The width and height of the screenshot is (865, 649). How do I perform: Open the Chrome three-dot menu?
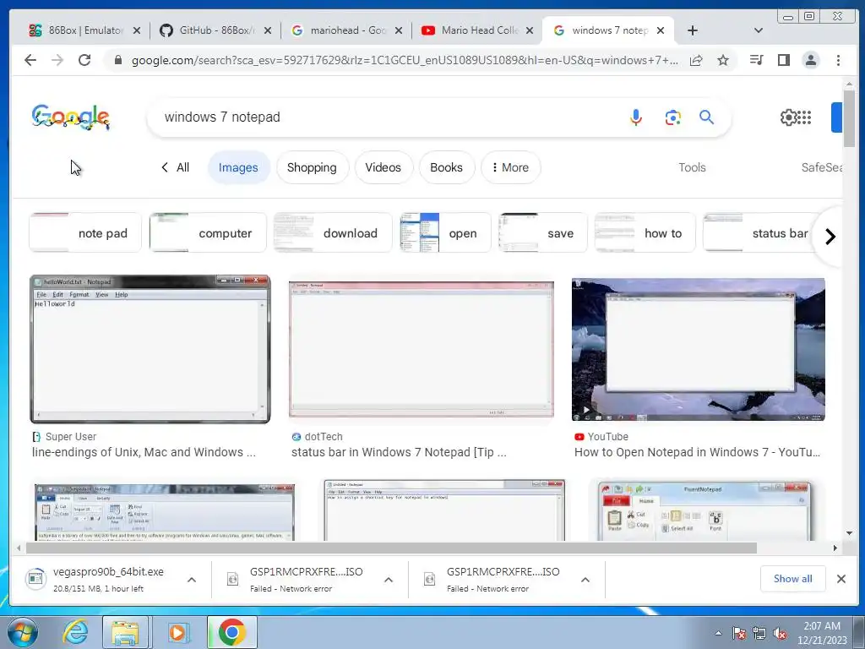pos(838,60)
